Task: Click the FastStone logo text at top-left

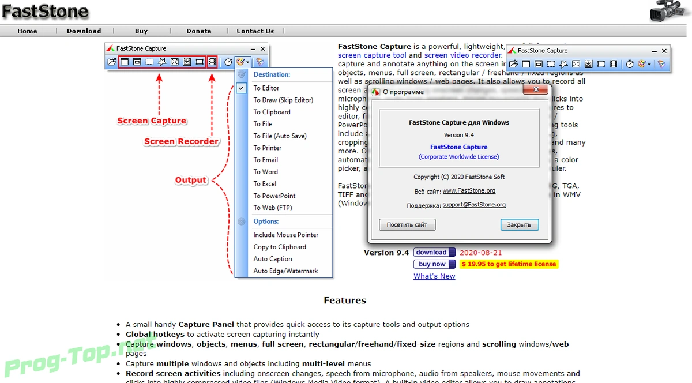Action: (x=46, y=11)
